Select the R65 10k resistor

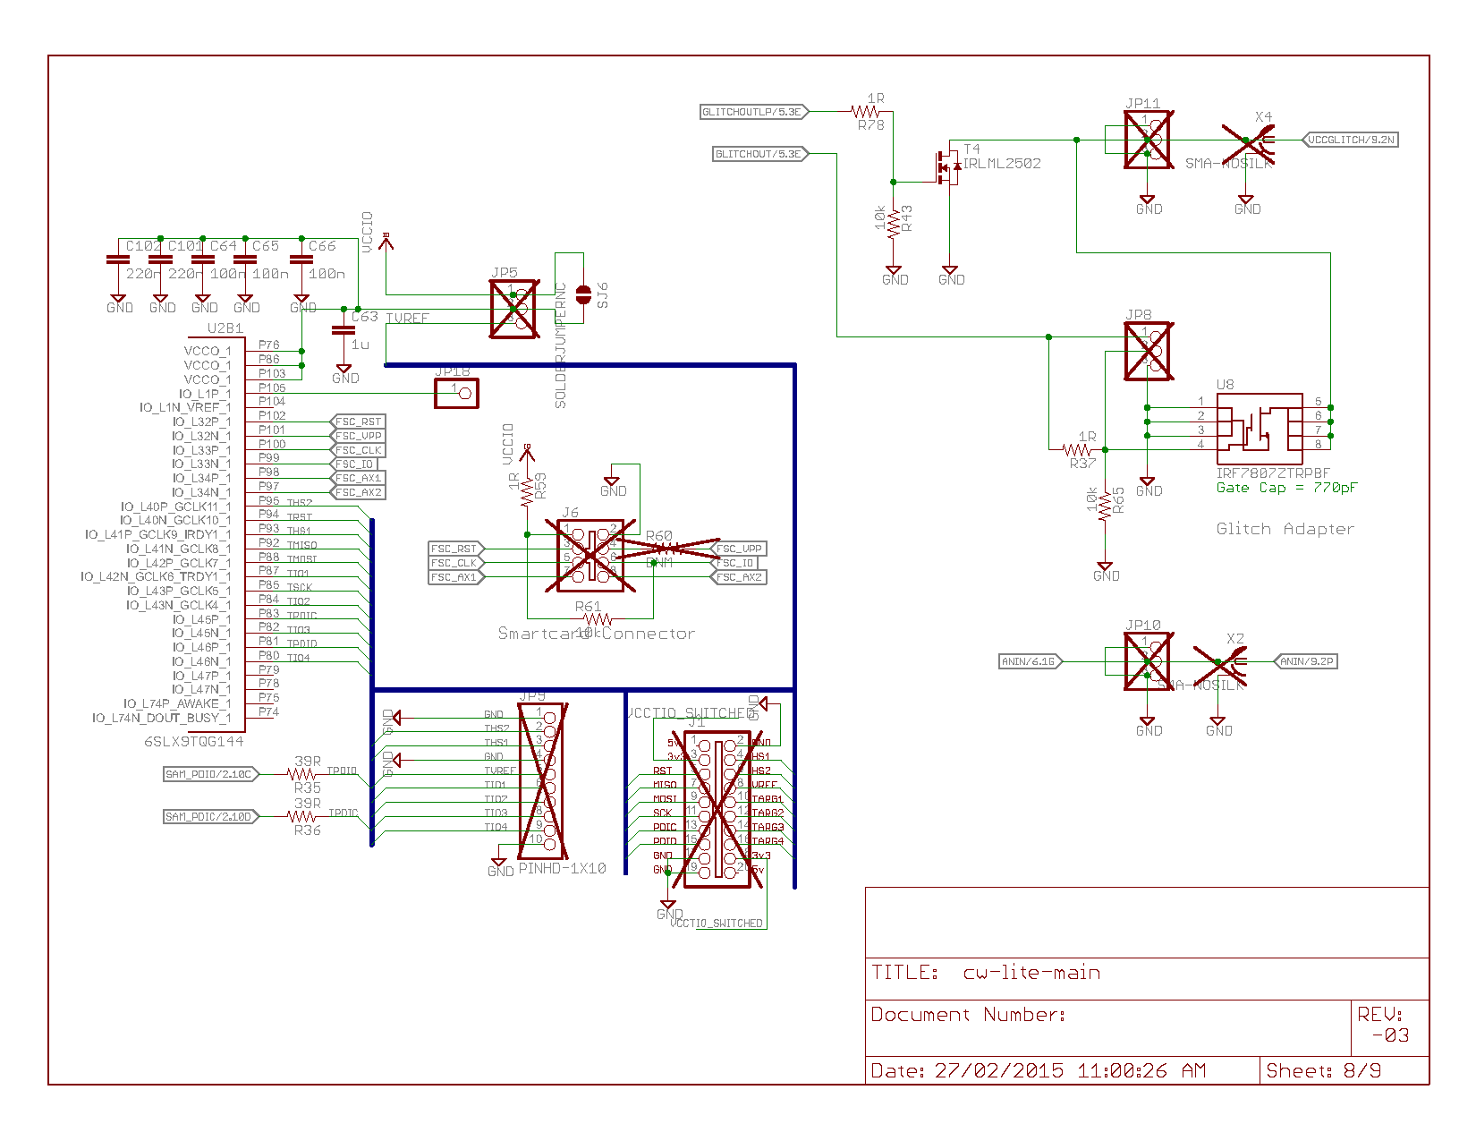tap(1106, 506)
